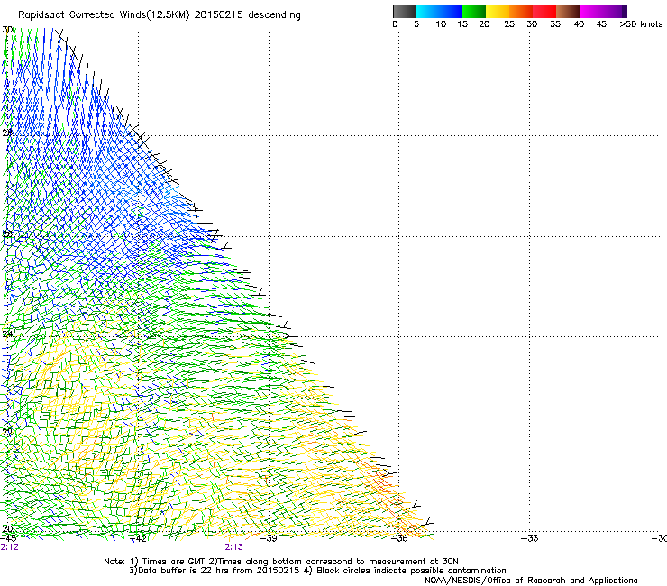The height and width of the screenshot is (586, 667).
Task: Click the '>50 knots' legend label
Action: [641, 24]
